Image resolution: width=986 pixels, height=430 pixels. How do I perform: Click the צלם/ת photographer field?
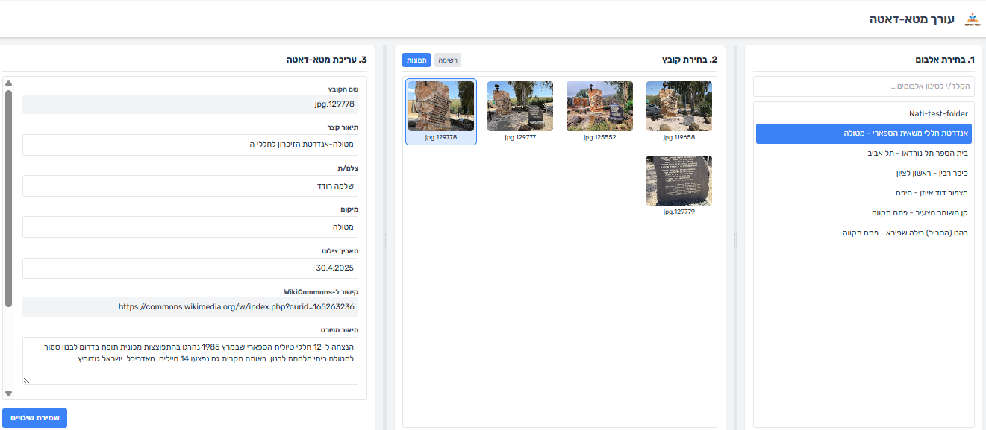(190, 186)
